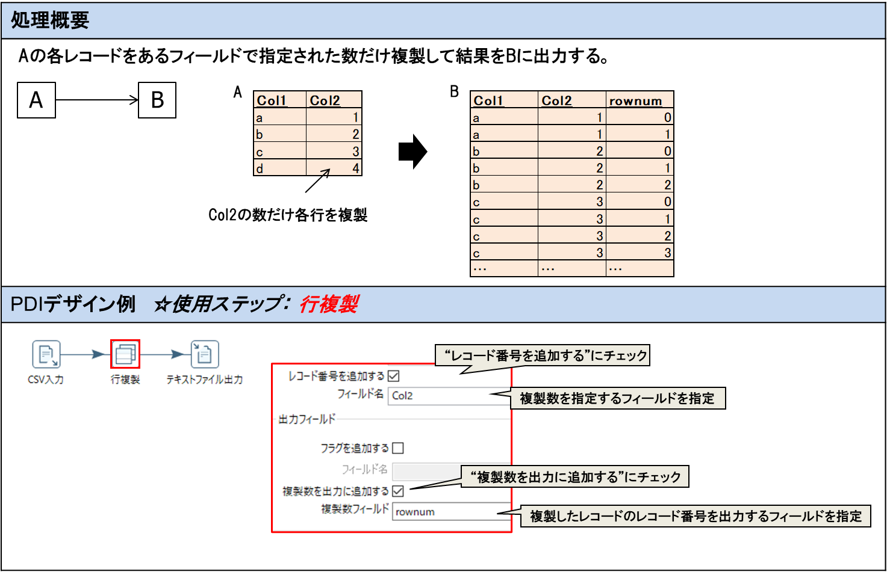Screen dimensions: 887x572
Task: Select the CSV入力 step icon
Action: [x=46, y=354]
